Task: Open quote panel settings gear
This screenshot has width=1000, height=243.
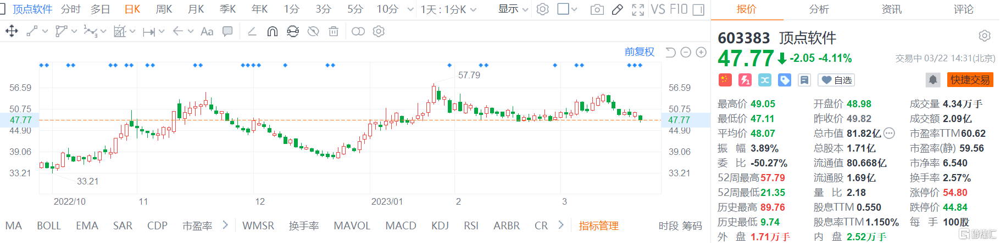Action: coord(985,36)
